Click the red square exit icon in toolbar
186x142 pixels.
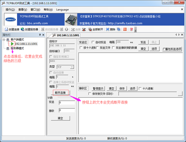click(125, 29)
